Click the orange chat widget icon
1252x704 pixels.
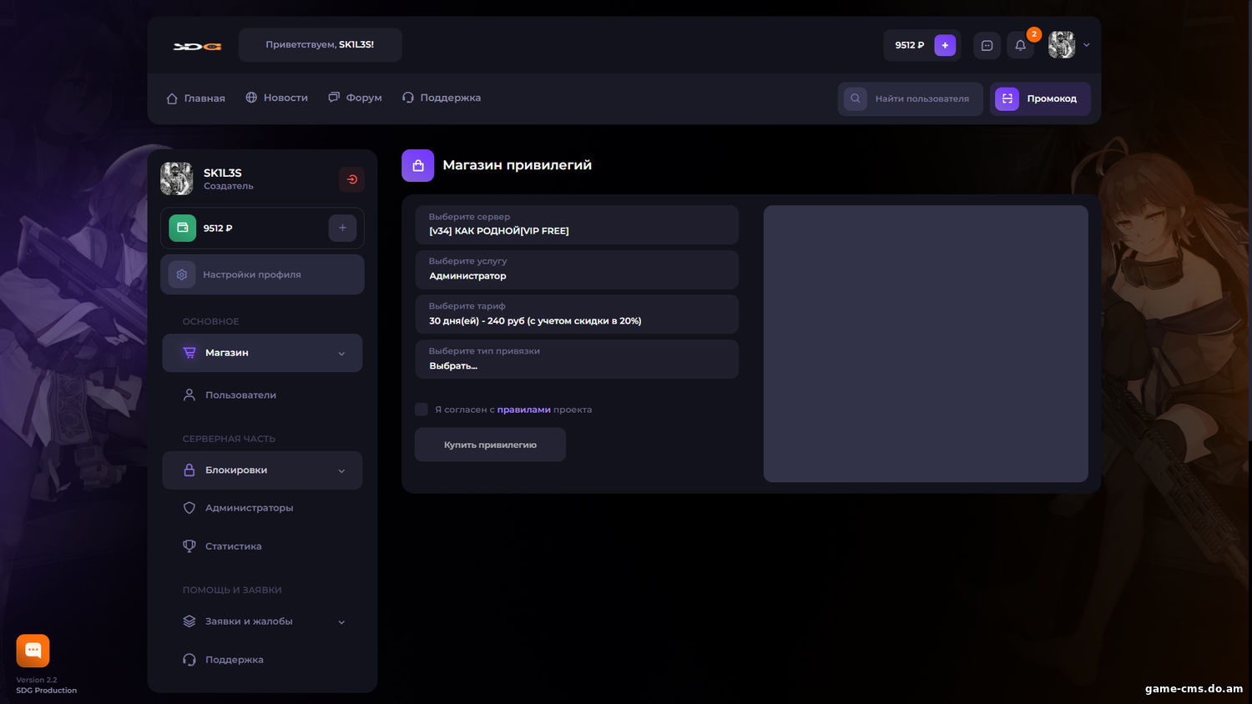pyautogui.click(x=33, y=651)
